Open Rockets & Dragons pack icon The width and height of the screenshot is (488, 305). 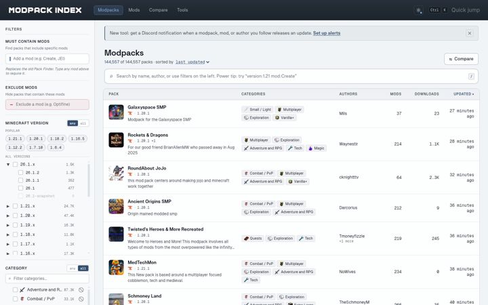pos(116,140)
